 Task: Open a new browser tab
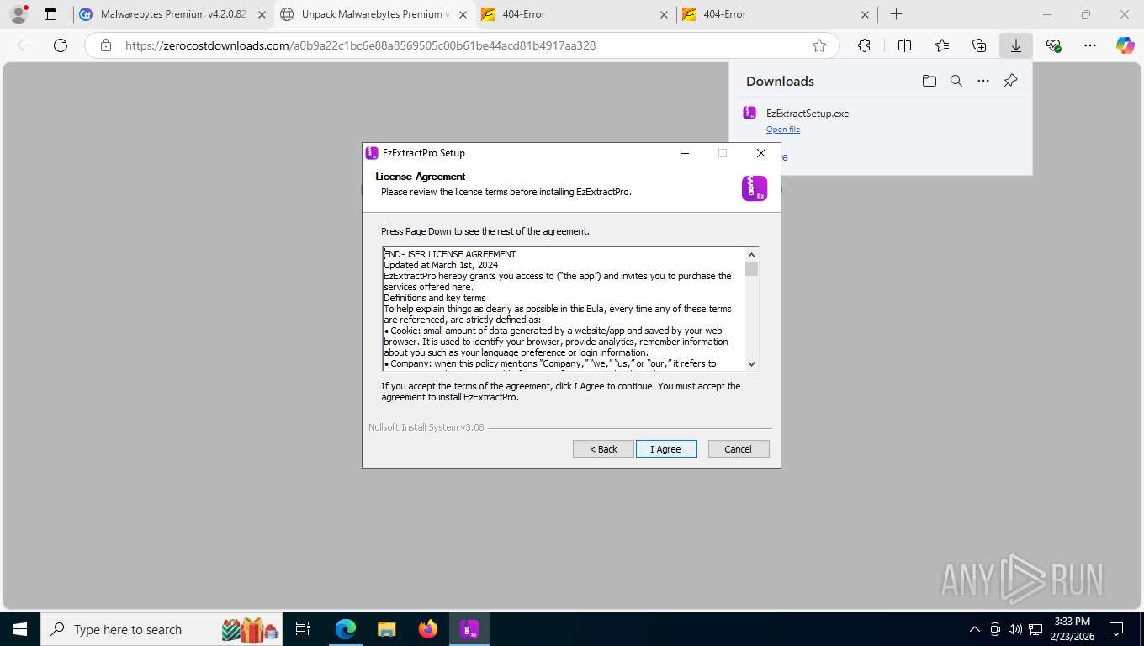pyautogui.click(x=897, y=14)
